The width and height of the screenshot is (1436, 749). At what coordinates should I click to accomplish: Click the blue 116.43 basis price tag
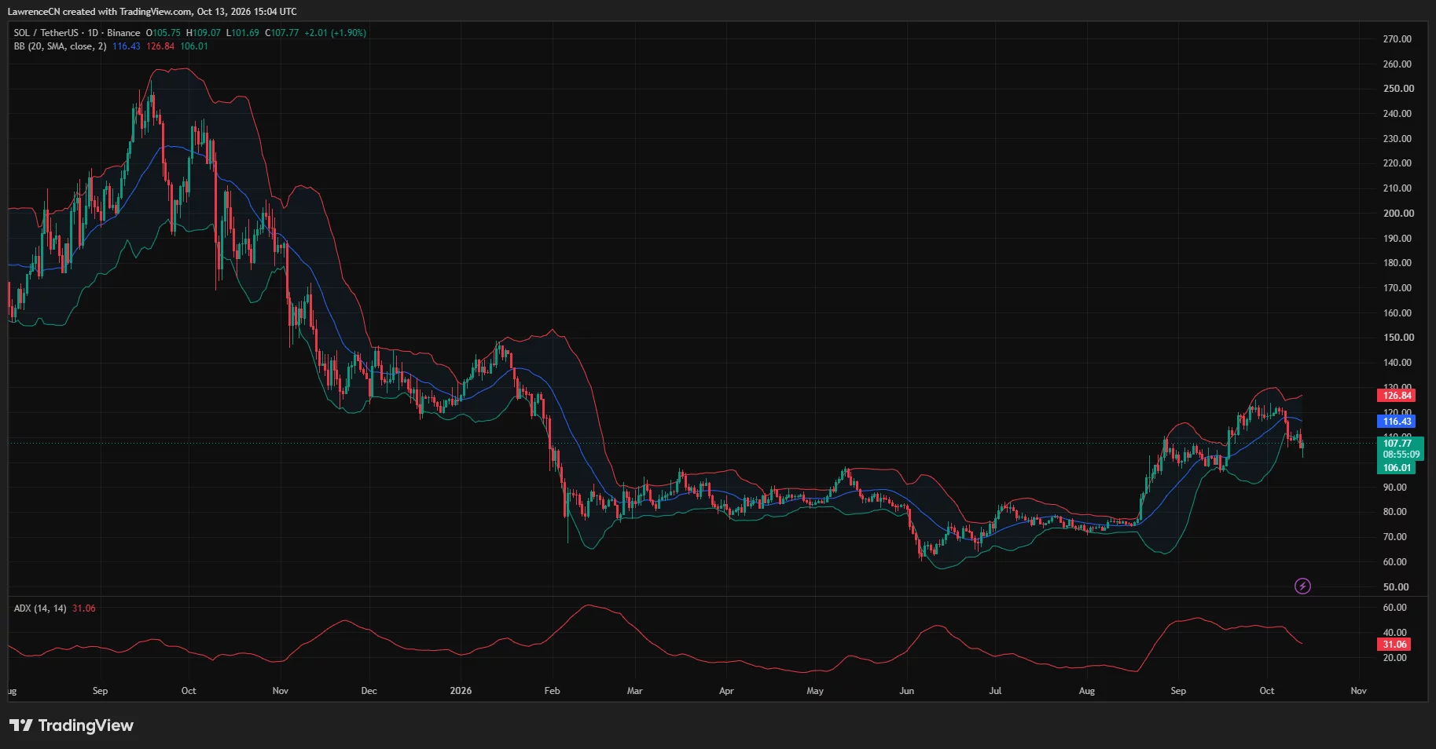(1397, 422)
